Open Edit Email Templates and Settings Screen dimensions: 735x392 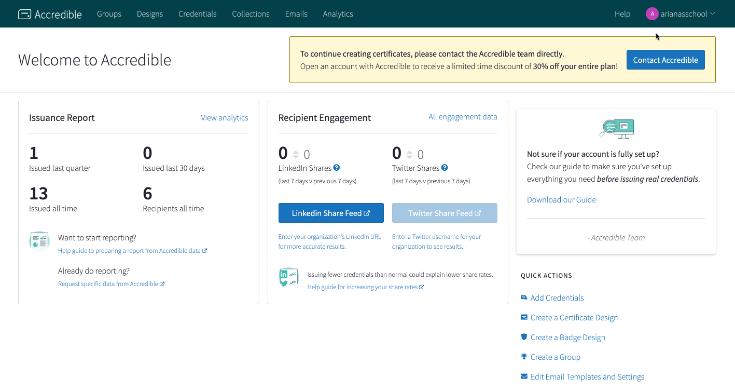click(587, 377)
